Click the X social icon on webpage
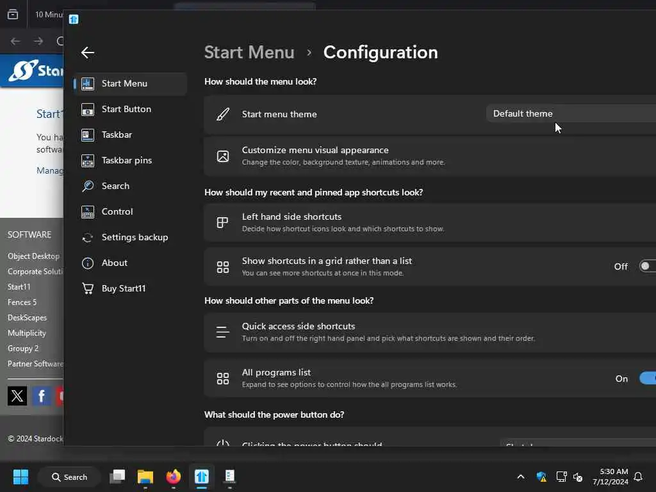Viewport: 656px width, 492px height. click(x=17, y=396)
